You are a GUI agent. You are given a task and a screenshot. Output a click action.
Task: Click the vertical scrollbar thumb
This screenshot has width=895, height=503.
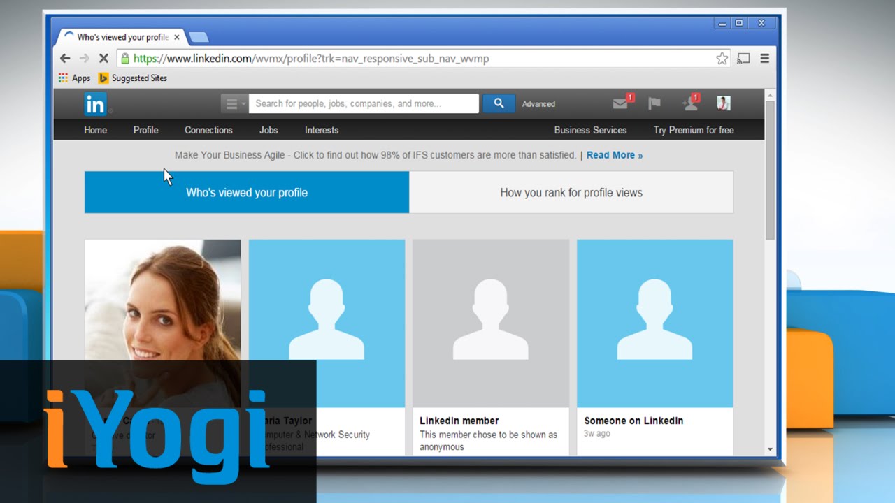point(770,170)
